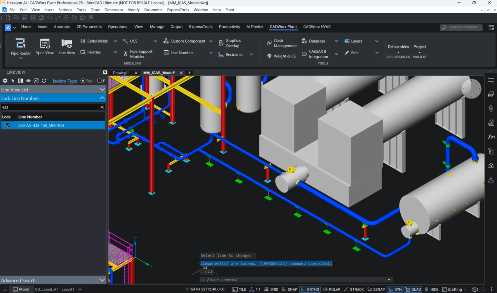The width and height of the screenshot is (497, 293).
Task: Open the Attachments paperclip panel
Action: (x=491, y=109)
